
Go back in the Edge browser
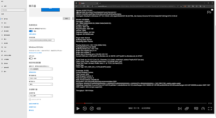[x=77, y=6]
